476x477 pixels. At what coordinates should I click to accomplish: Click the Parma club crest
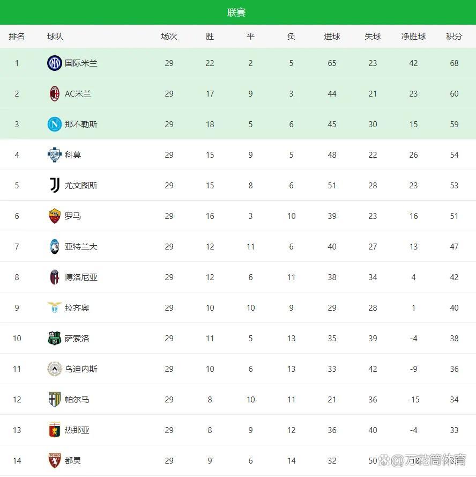pyautogui.click(x=55, y=400)
